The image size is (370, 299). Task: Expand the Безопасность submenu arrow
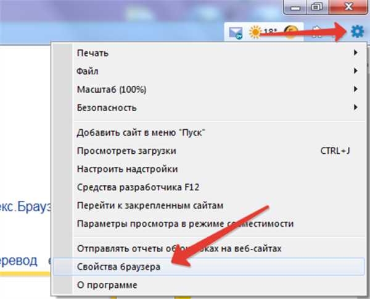coord(355,107)
